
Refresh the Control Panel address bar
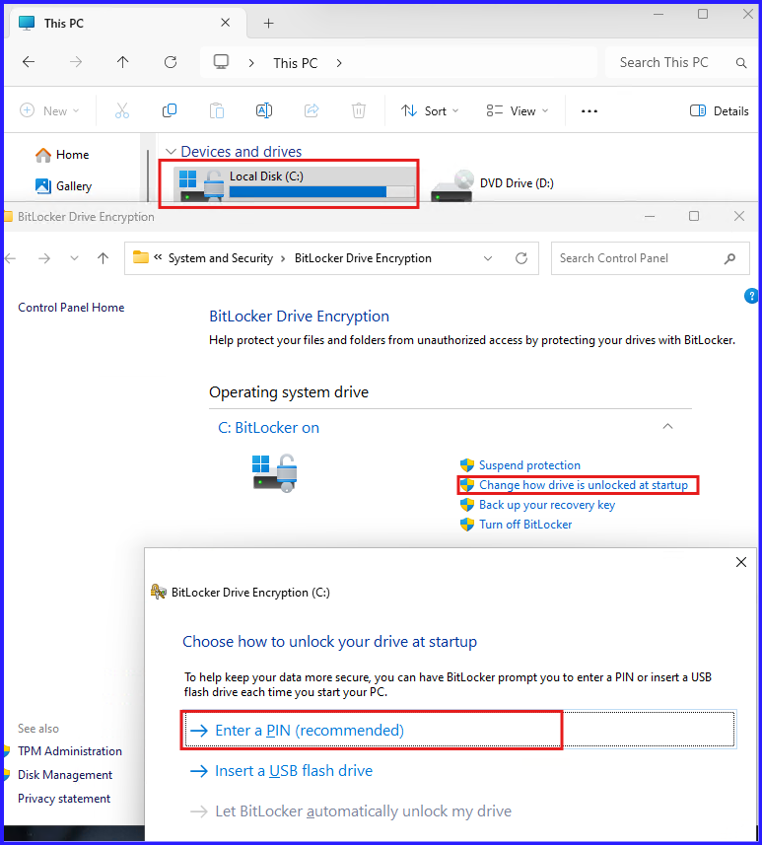pos(521,258)
